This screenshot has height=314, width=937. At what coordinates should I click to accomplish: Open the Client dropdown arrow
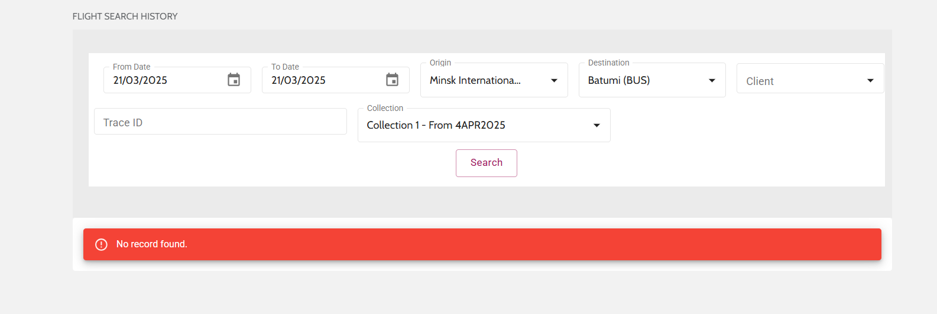pos(870,81)
